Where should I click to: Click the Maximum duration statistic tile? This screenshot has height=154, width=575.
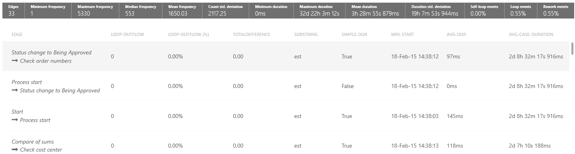click(x=320, y=10)
